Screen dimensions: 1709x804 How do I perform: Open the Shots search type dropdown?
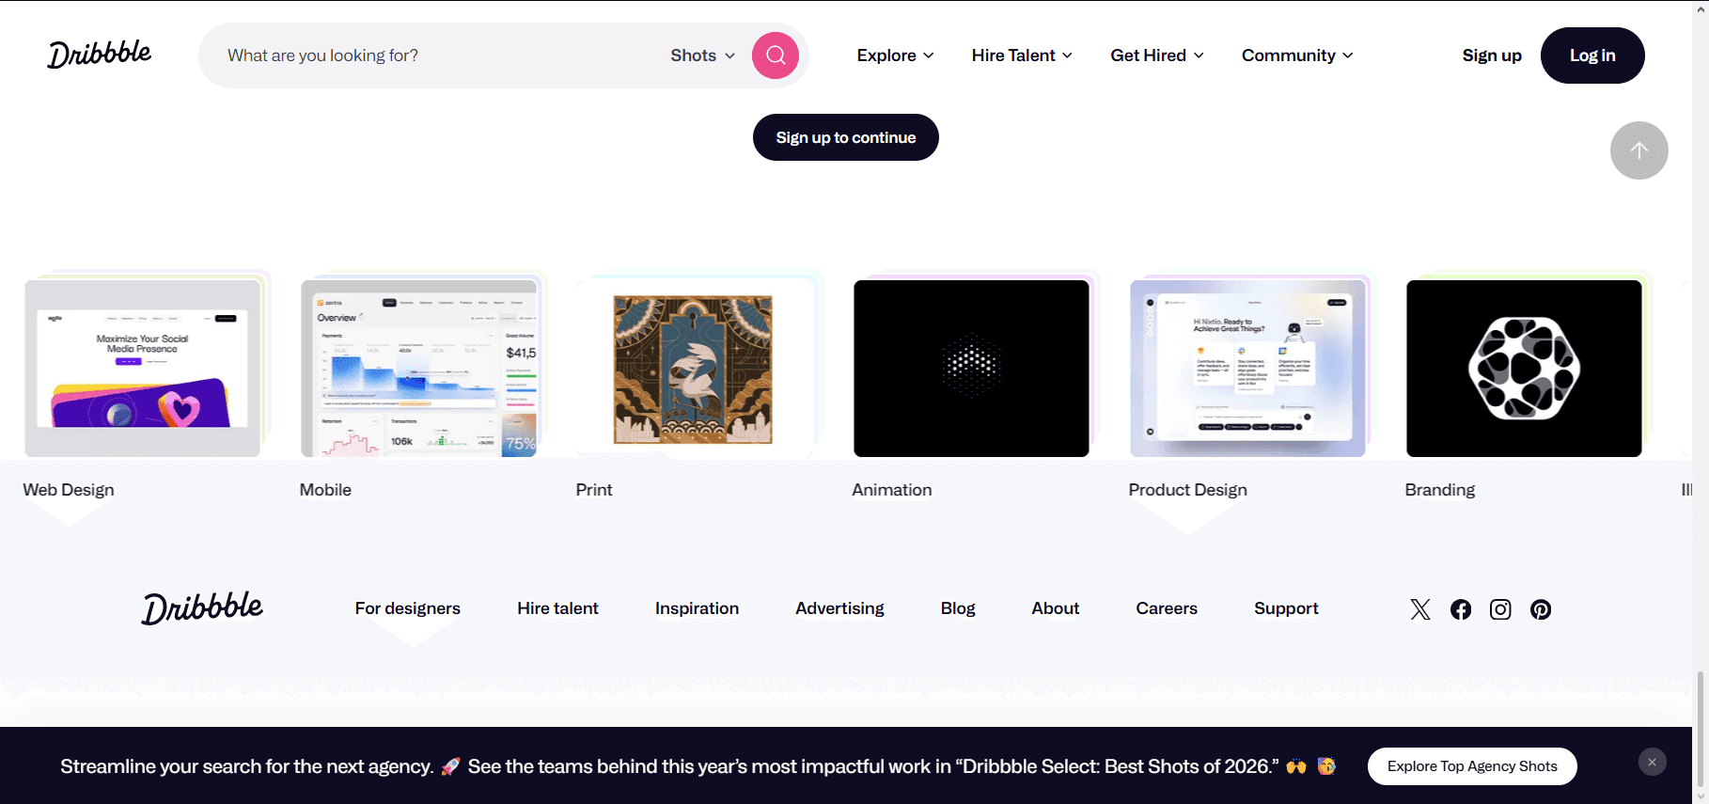click(702, 55)
